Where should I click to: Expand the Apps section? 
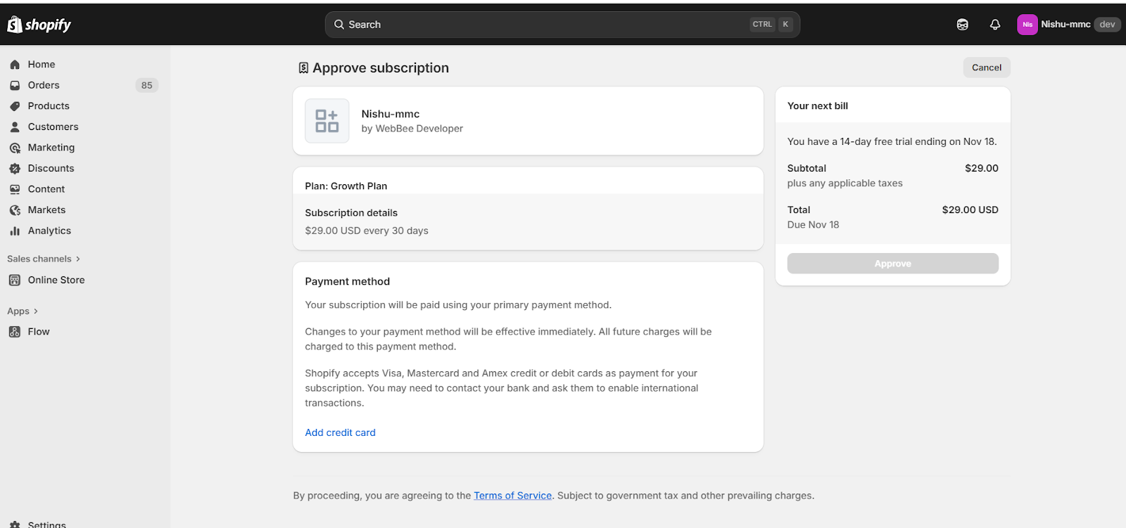pos(23,311)
